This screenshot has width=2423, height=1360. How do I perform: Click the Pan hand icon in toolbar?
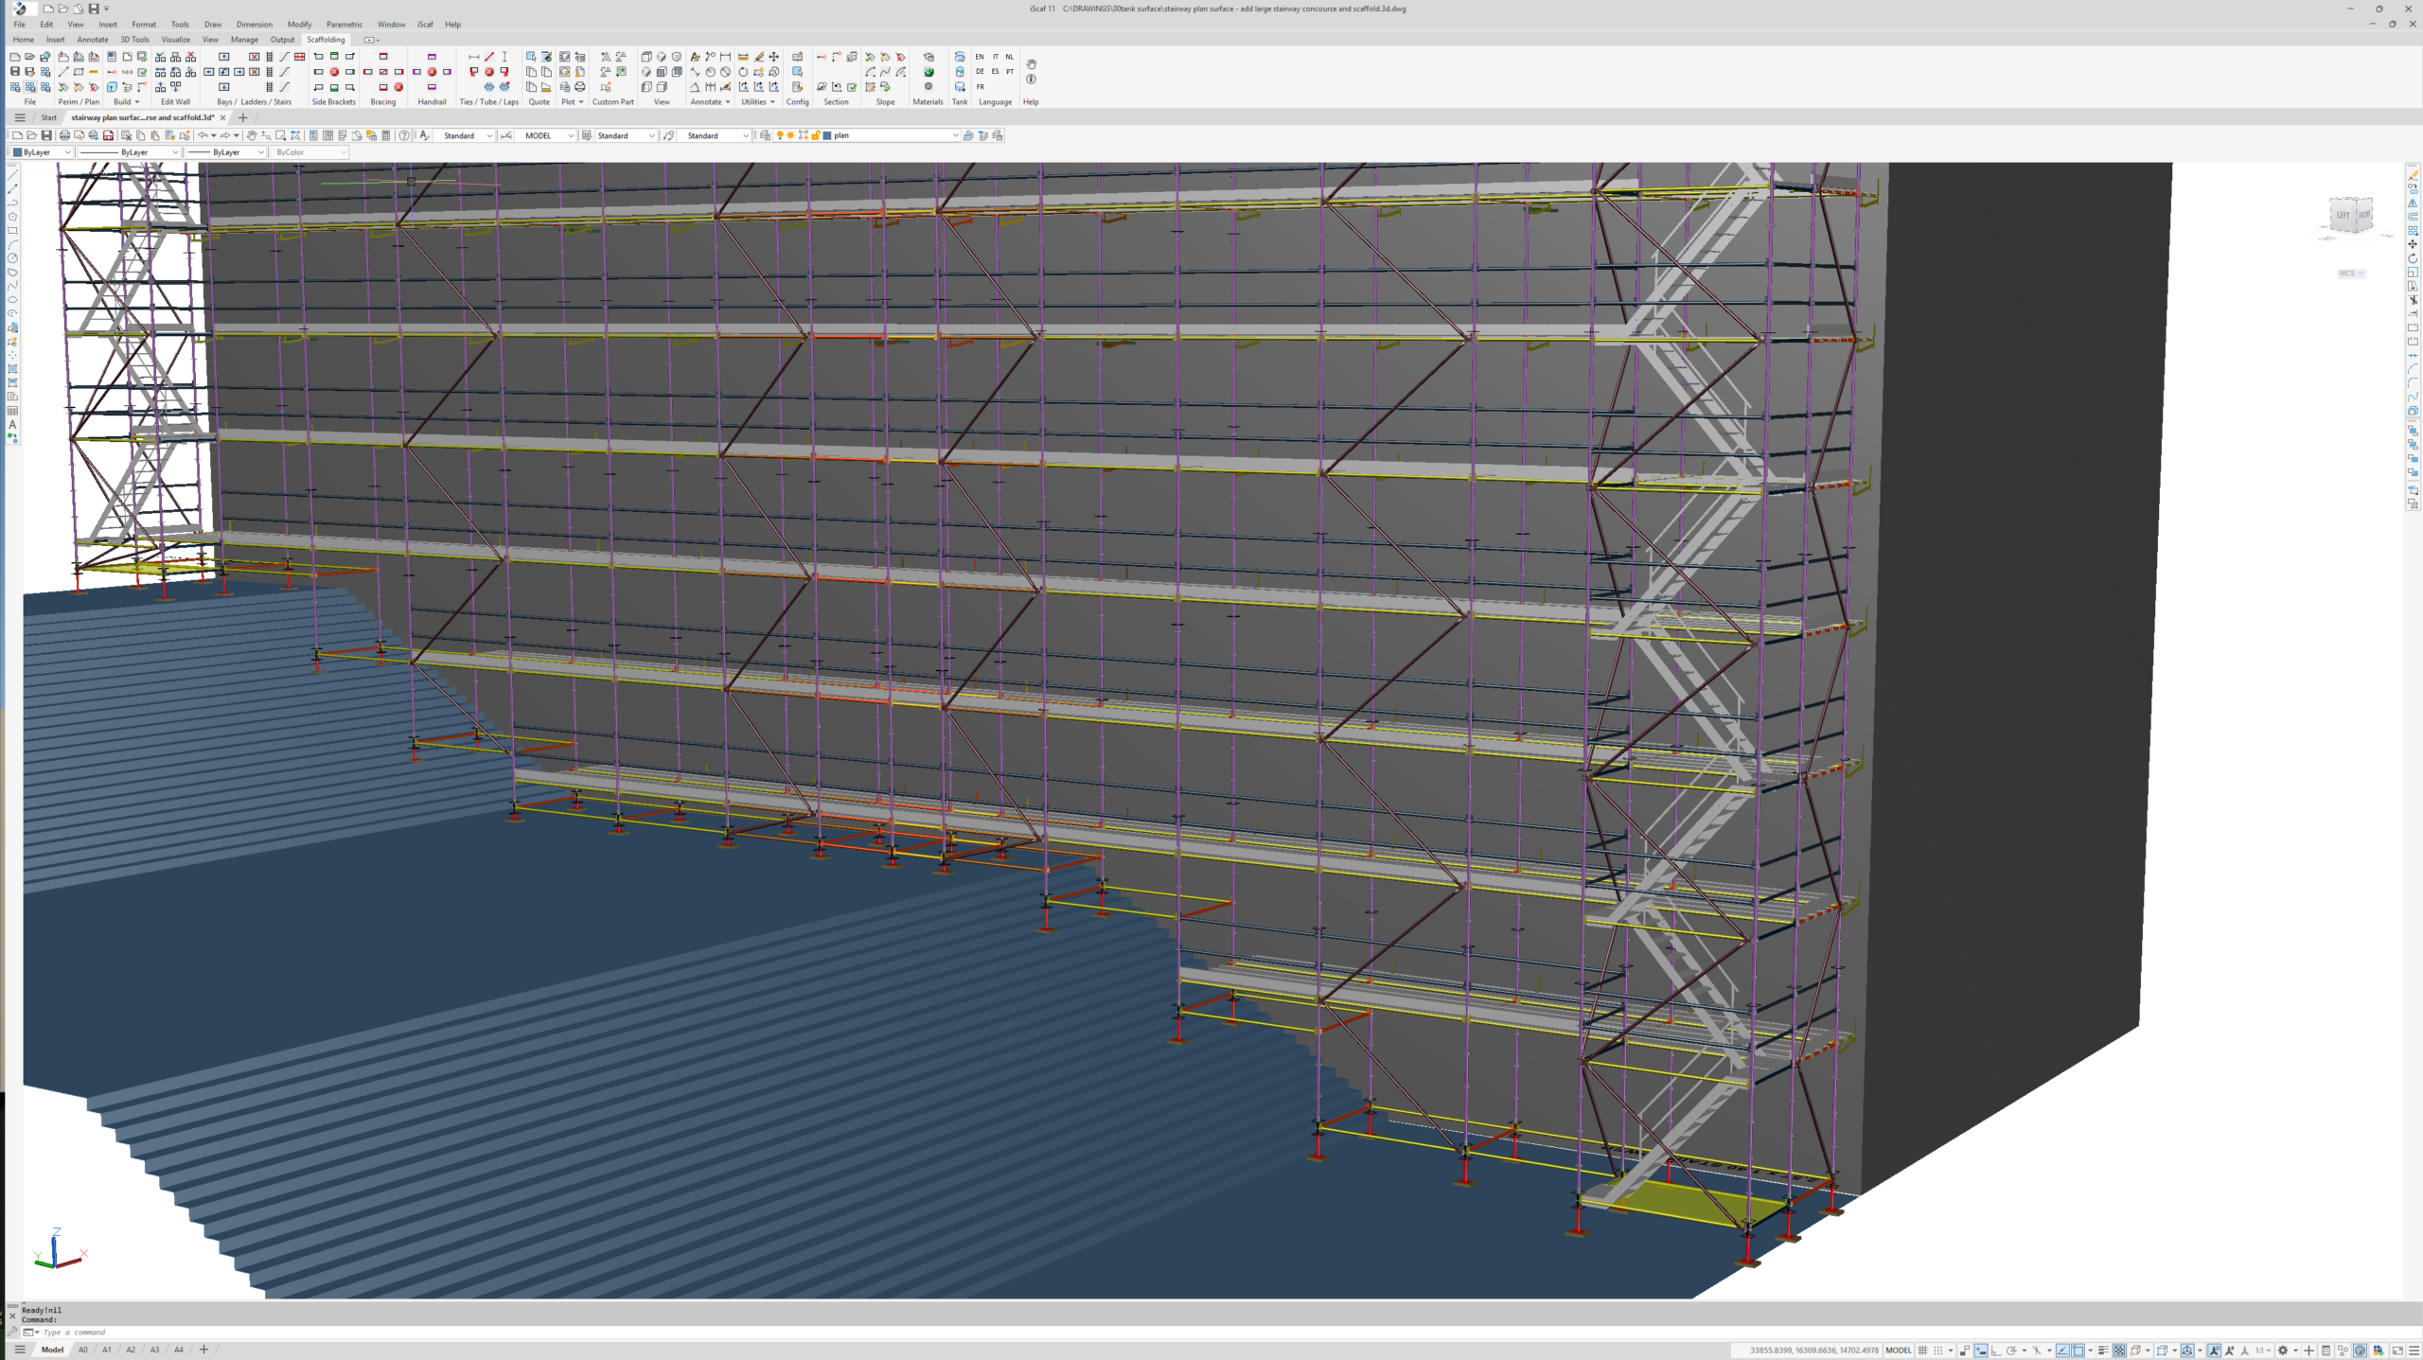tap(252, 135)
